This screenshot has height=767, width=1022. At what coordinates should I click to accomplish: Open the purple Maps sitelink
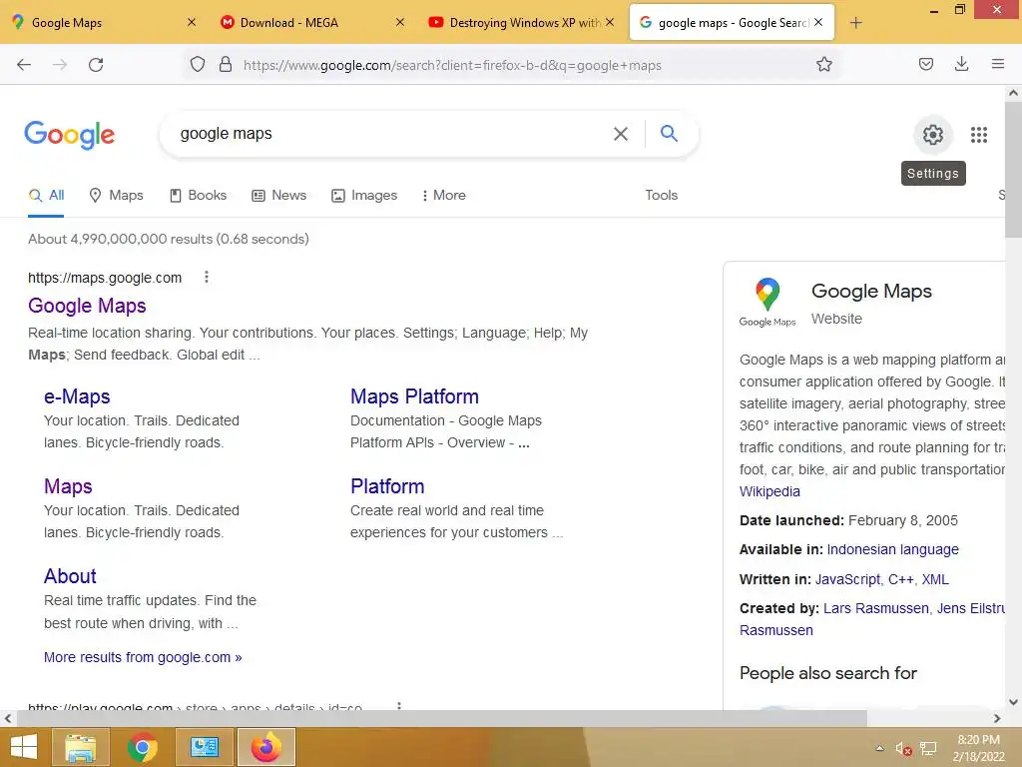68,486
